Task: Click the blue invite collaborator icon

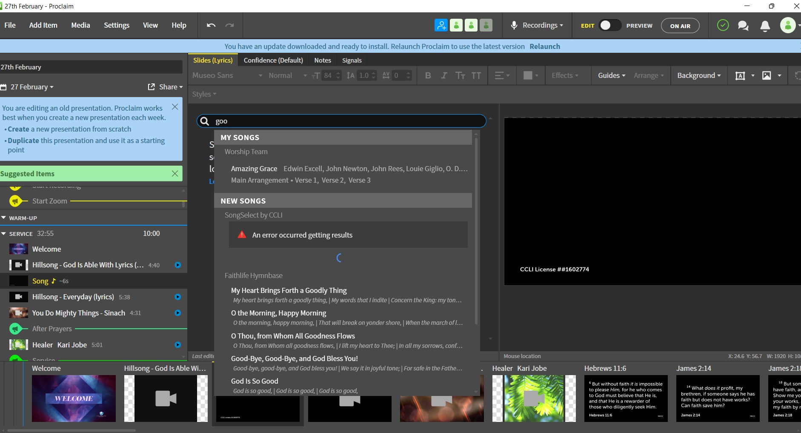Action: tap(441, 26)
